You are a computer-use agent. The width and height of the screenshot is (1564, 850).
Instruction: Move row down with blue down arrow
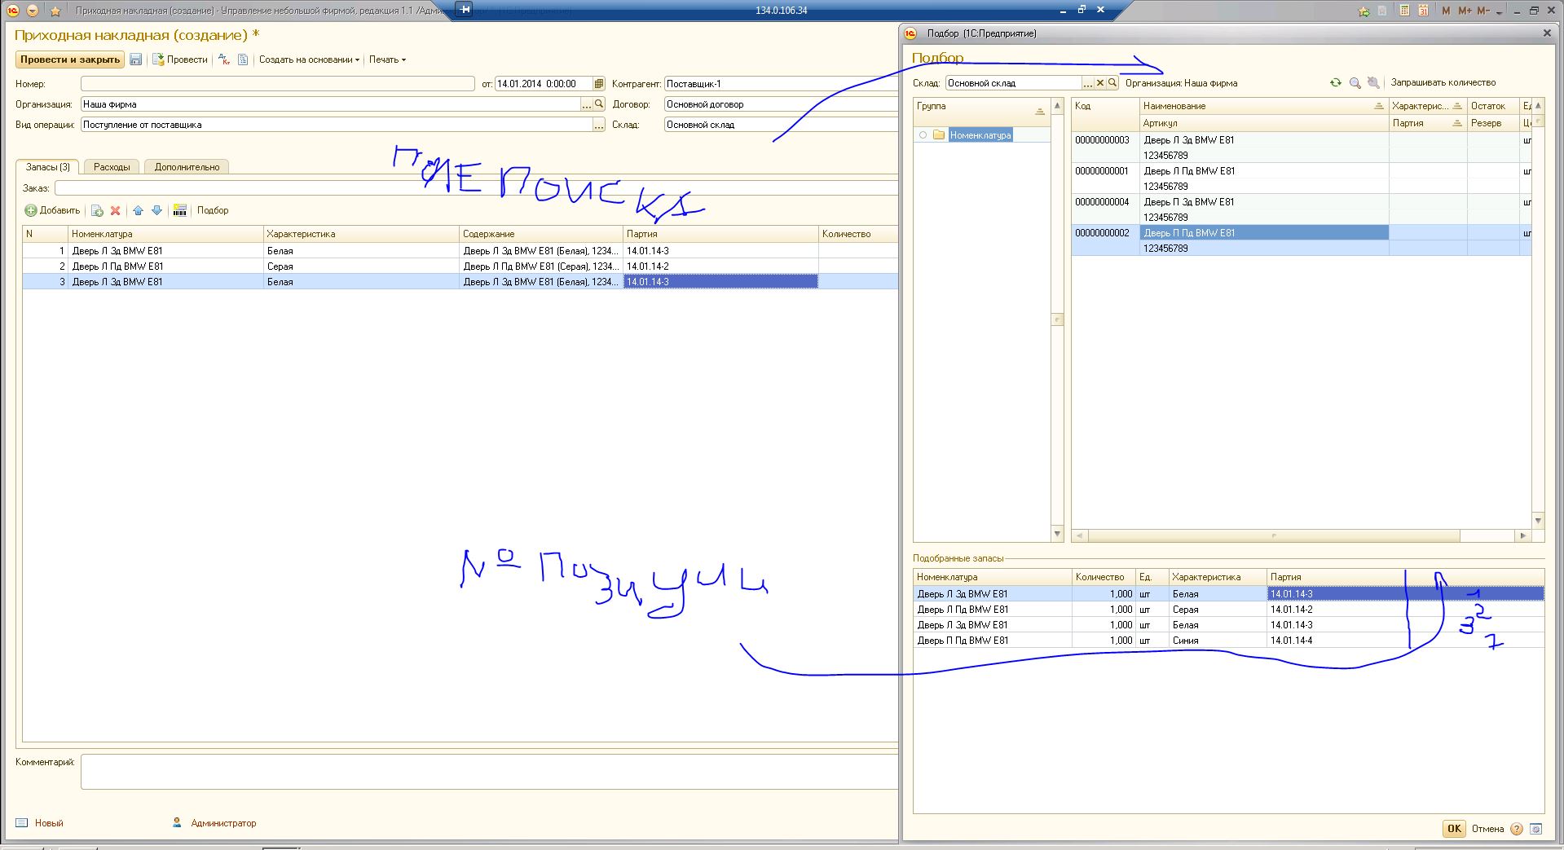156,210
